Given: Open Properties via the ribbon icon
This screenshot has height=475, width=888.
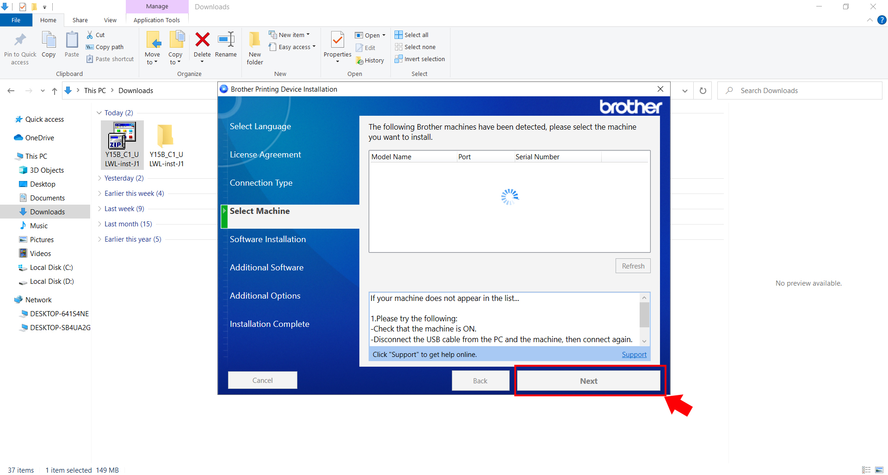Looking at the screenshot, I should coord(337,46).
